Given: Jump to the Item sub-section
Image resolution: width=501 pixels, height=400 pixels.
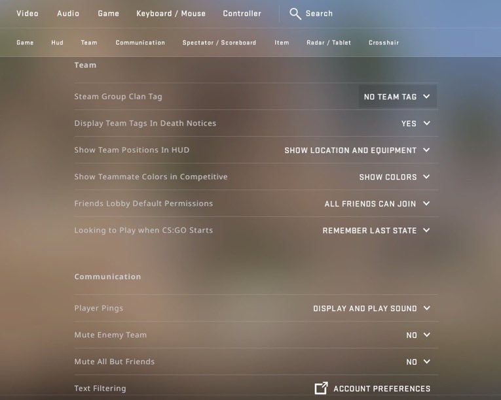Looking at the screenshot, I should pos(282,42).
